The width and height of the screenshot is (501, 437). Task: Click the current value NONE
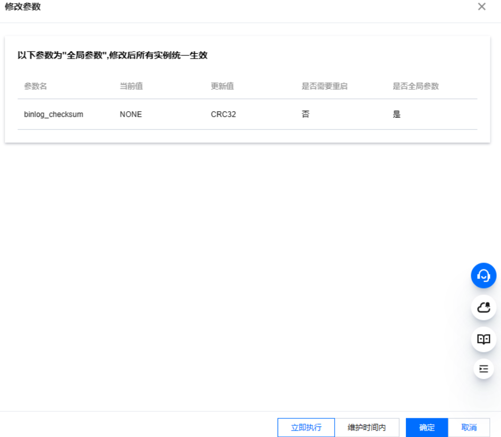131,114
